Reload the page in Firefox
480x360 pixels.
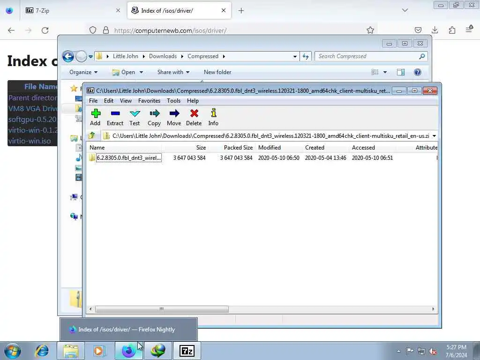point(45,30)
